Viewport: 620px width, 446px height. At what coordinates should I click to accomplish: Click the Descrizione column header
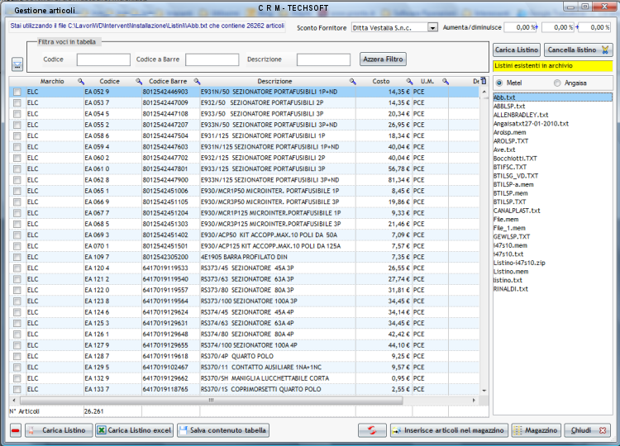pyautogui.click(x=274, y=82)
